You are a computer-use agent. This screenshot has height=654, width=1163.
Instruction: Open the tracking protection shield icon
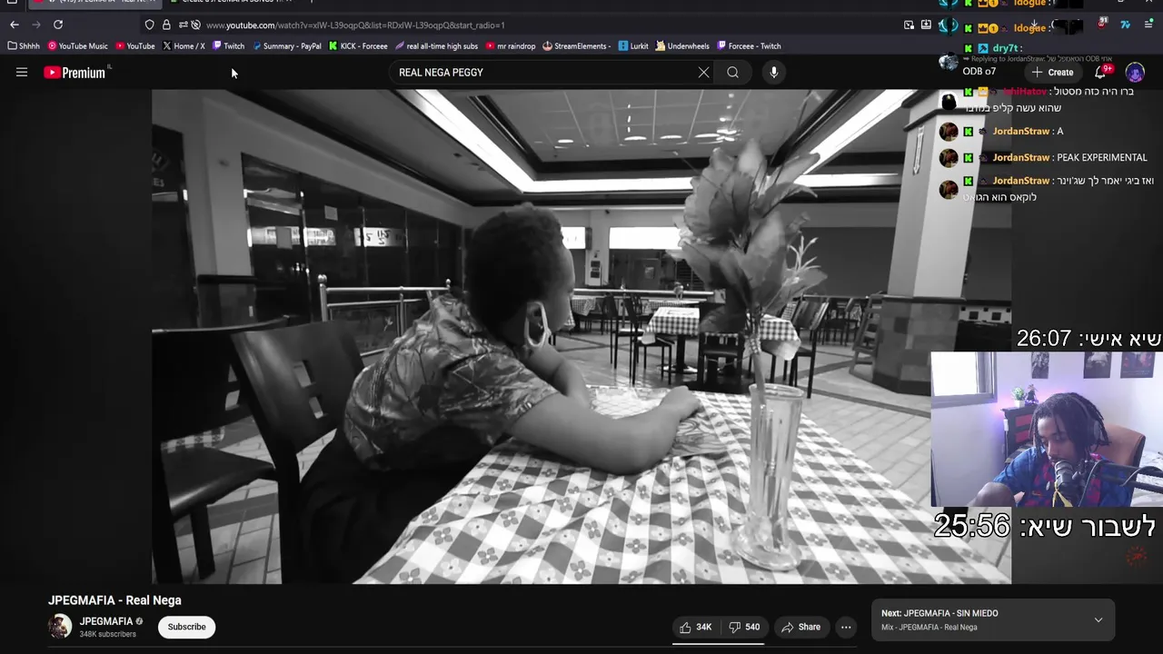150,25
